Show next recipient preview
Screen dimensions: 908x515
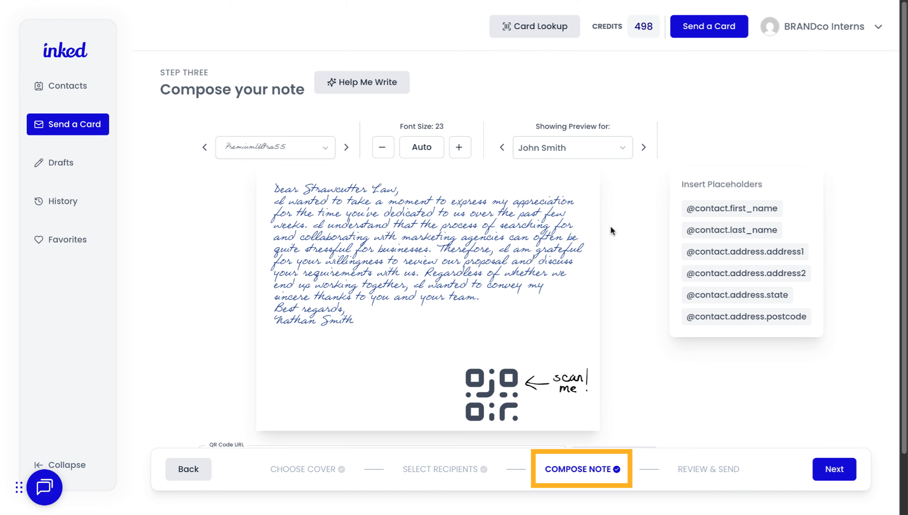tap(643, 147)
